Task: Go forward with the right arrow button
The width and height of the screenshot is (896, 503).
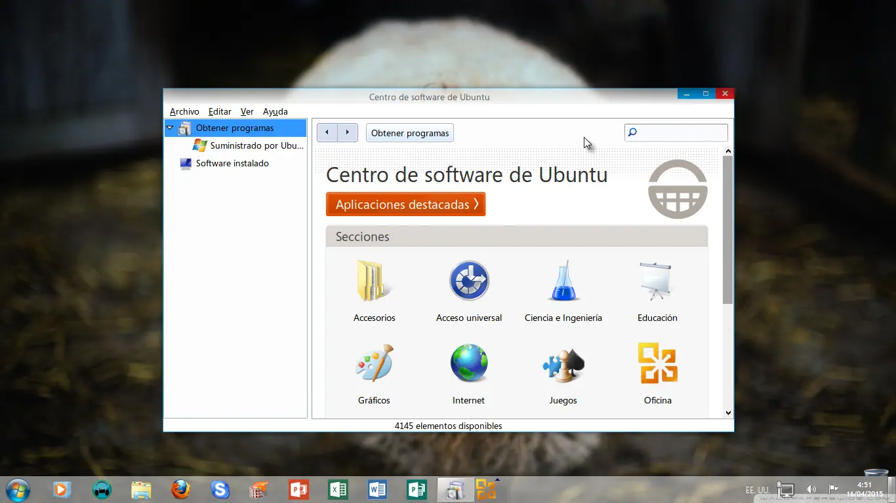Action: (x=348, y=132)
